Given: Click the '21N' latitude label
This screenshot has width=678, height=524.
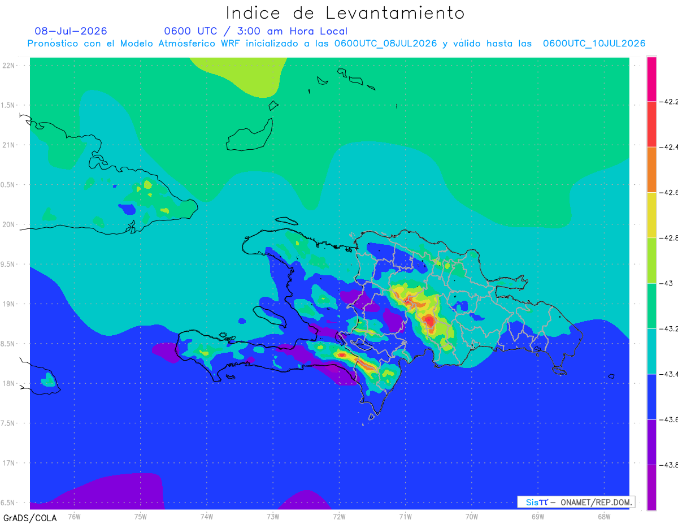Looking at the screenshot, I should click(10, 145).
